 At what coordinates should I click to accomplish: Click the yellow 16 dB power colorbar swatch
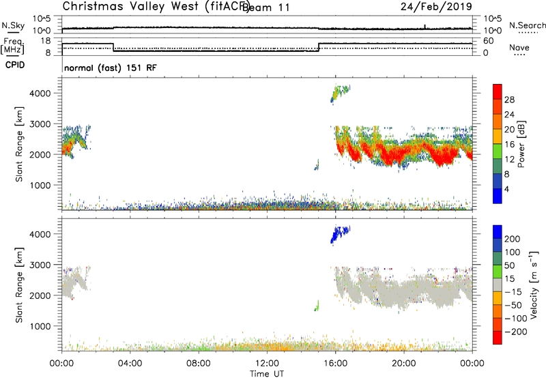point(498,136)
